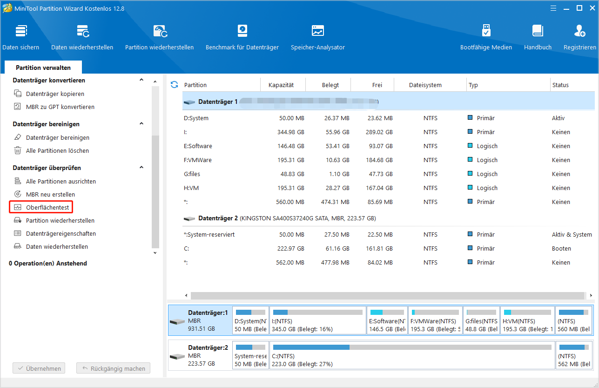The height and width of the screenshot is (388, 599).
Task: Click partition list scroll right arrow
Action: click(x=591, y=296)
